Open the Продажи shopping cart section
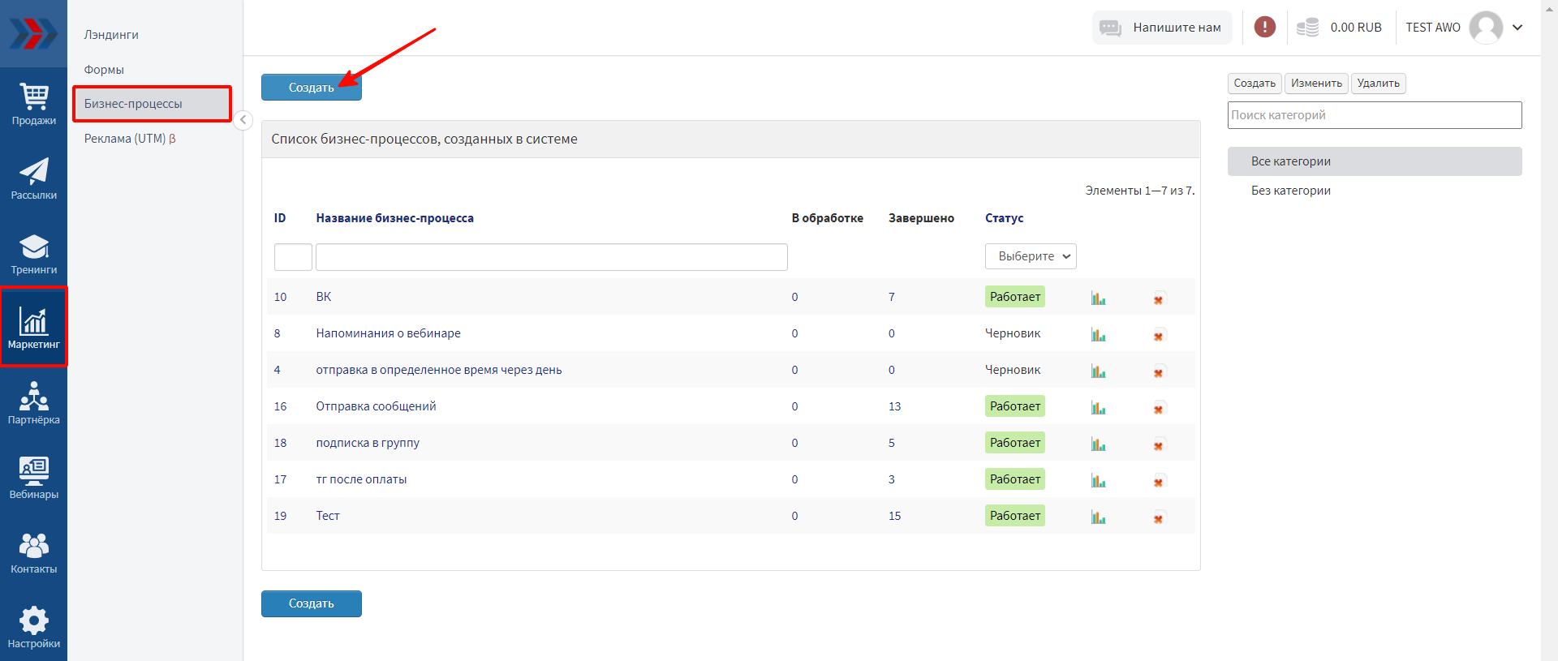Viewport: 1558px width, 661px height. pos(33,105)
